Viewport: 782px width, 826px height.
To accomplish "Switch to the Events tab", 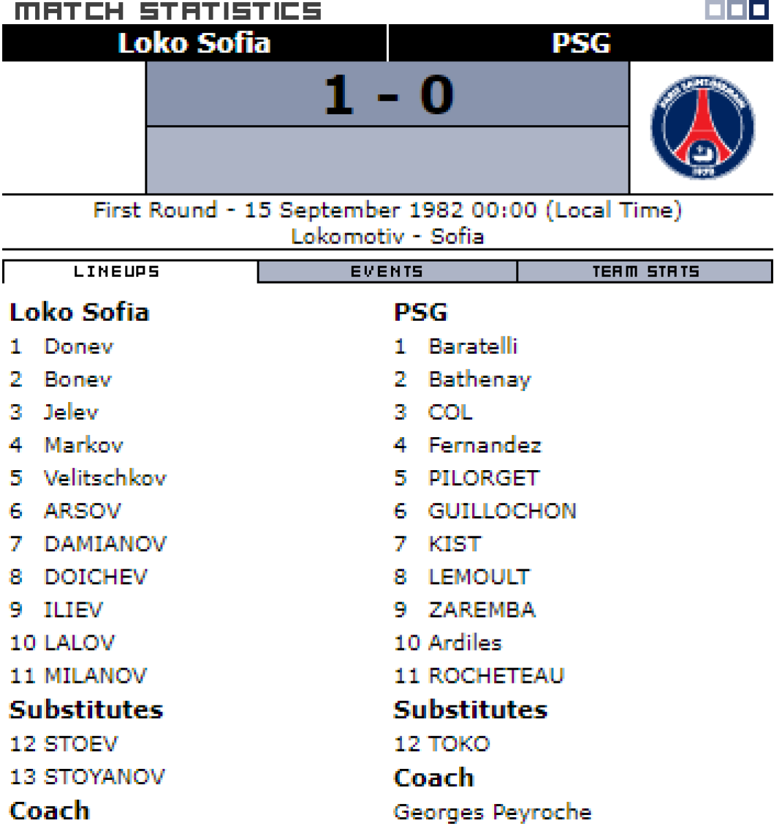I will [387, 272].
